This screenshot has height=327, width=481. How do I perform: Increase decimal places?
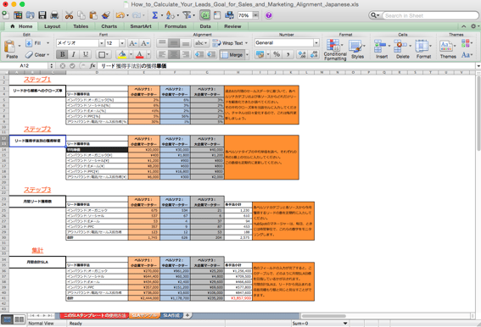(302, 54)
